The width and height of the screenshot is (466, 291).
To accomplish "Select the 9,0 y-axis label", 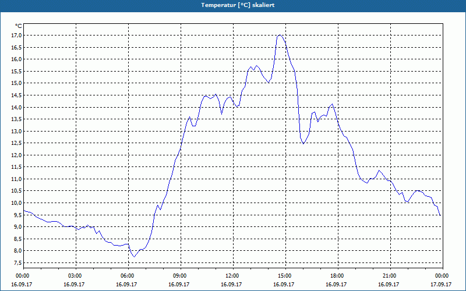I will (x=17, y=227).
